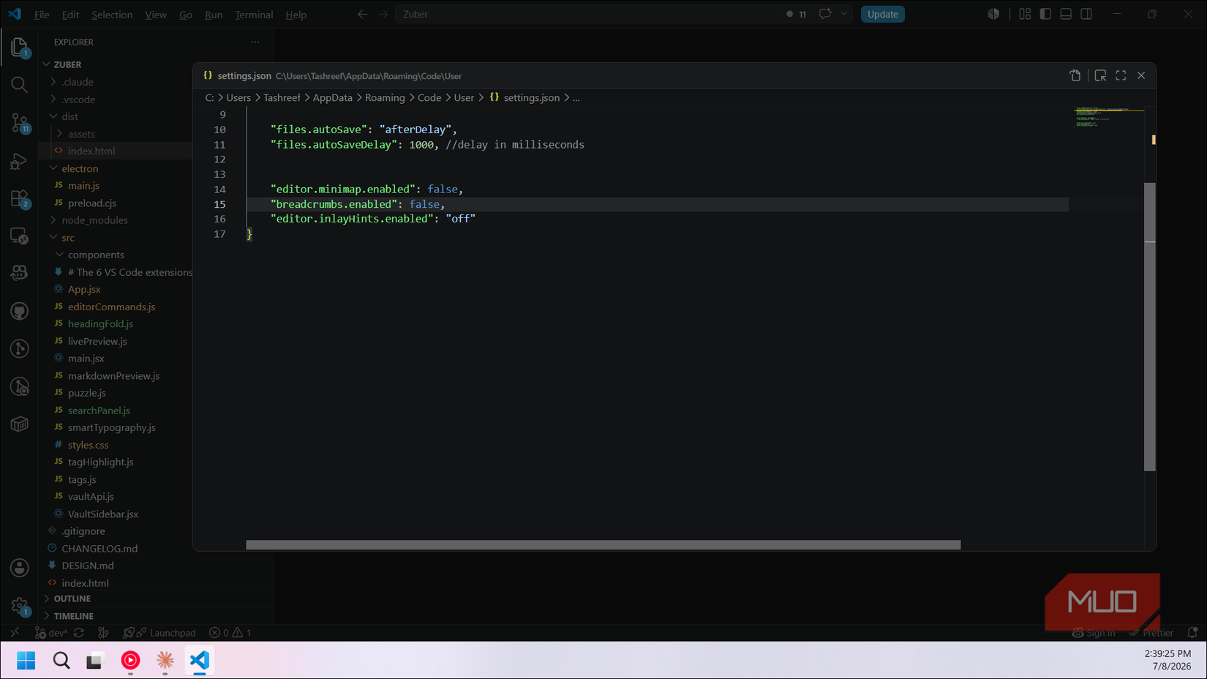This screenshot has width=1207, height=679.
Task: Go back using navigation arrow
Action: point(363,14)
